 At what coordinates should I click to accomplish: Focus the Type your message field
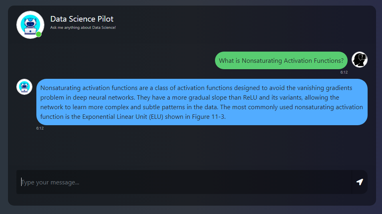tap(184, 182)
